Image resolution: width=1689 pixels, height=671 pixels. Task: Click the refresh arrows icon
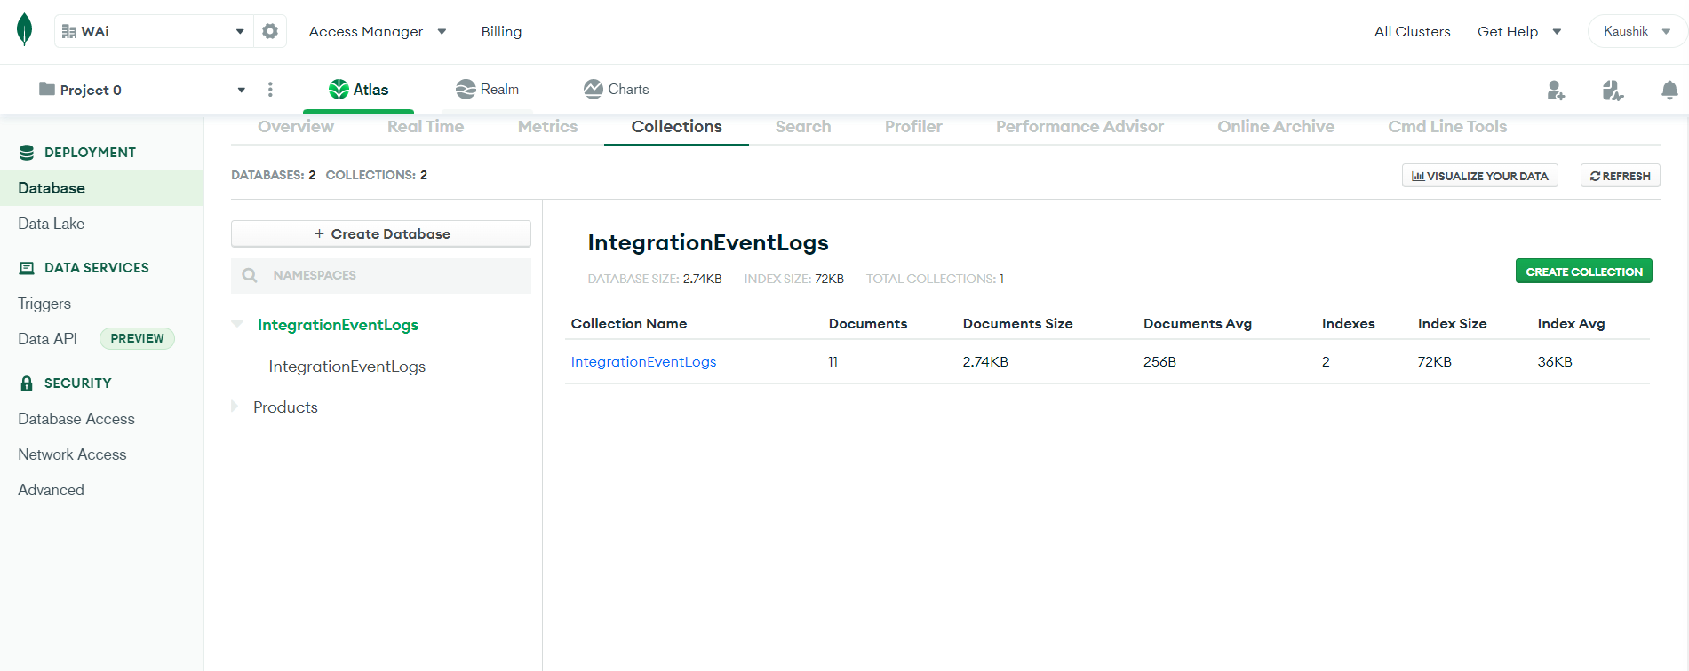click(1595, 177)
